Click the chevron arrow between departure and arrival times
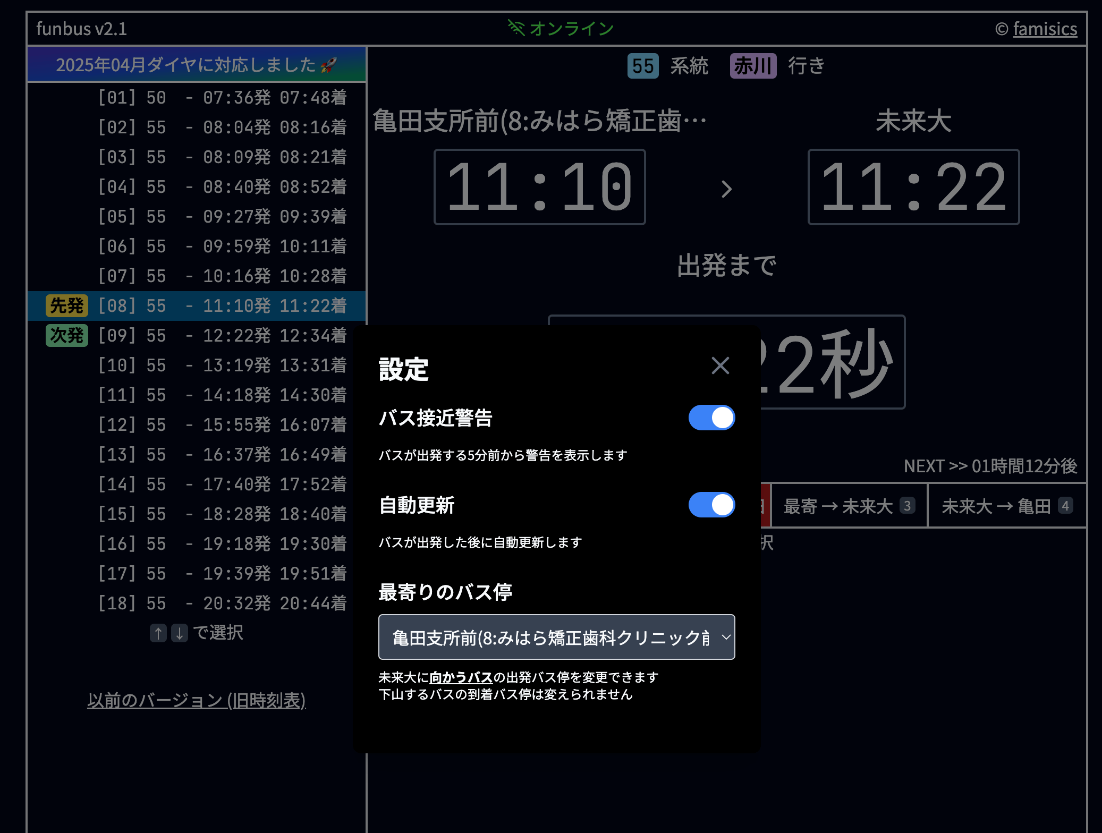The image size is (1102, 833). point(726,189)
